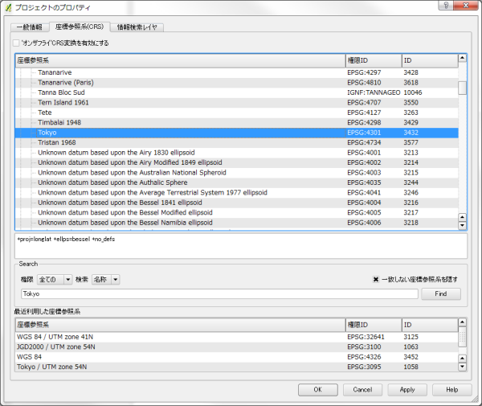Select the Tananarive row
482x406 pixels.
tap(237, 72)
